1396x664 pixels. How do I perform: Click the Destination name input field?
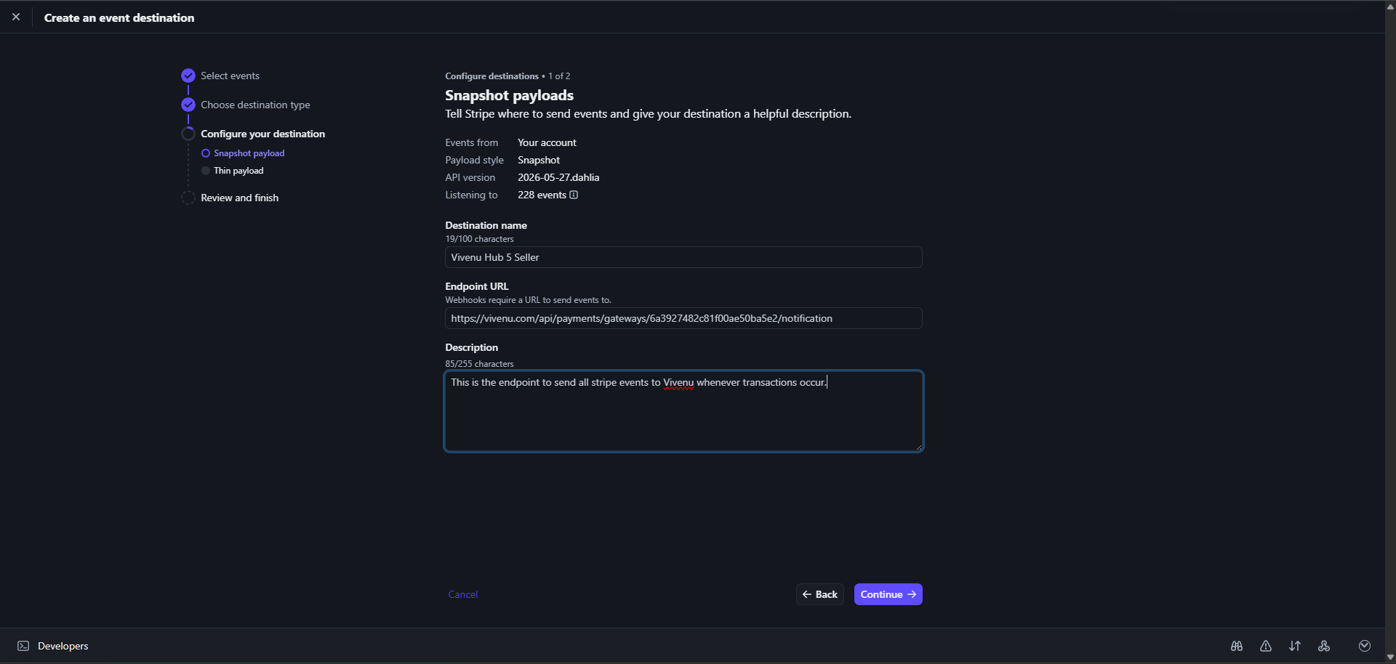click(683, 257)
